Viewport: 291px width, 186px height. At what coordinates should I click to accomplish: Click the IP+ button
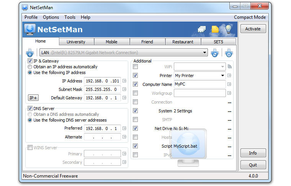[33, 98]
